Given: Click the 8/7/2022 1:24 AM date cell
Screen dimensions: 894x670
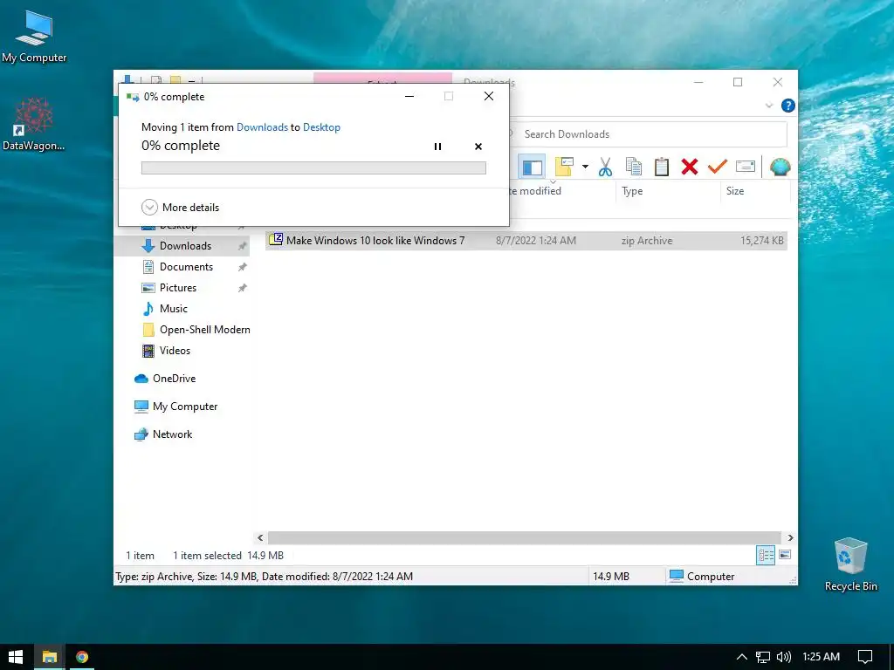Looking at the screenshot, I should [x=536, y=241].
